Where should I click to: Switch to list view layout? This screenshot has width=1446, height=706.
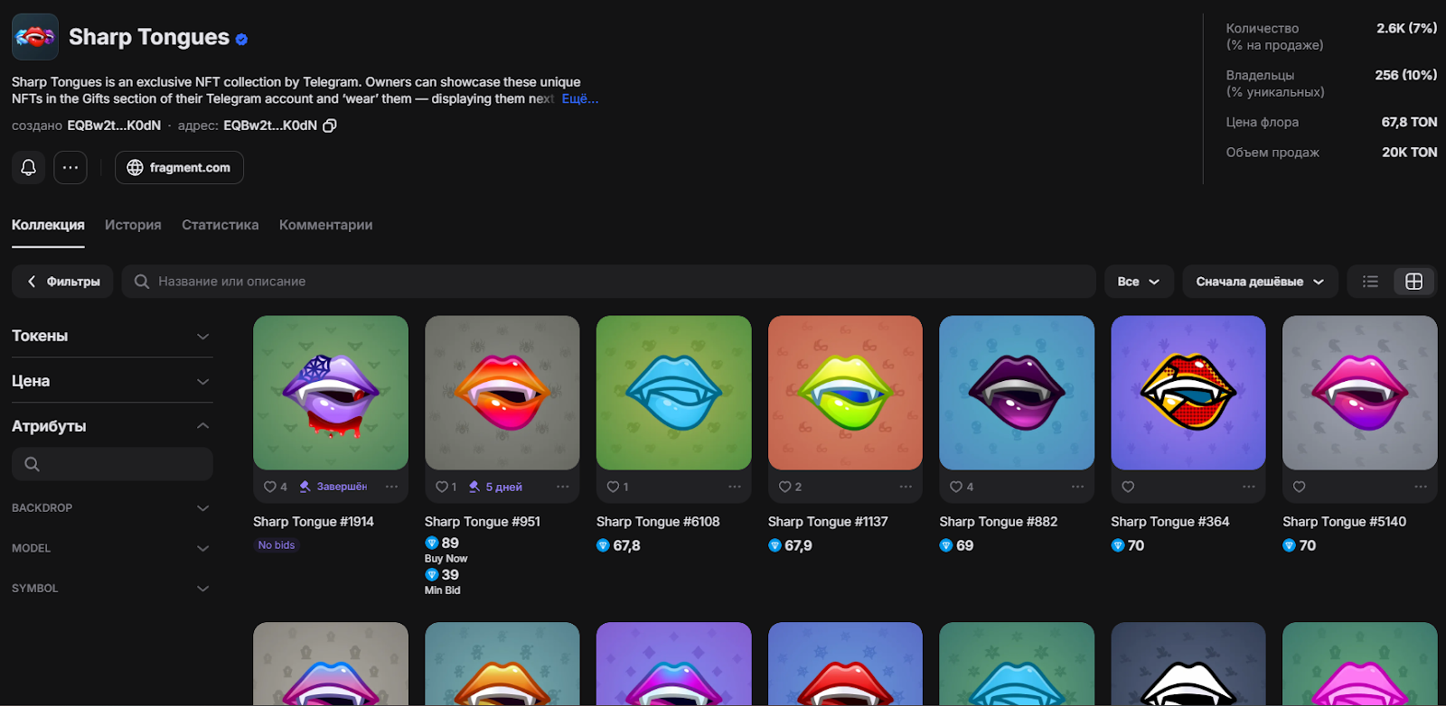1370,282
